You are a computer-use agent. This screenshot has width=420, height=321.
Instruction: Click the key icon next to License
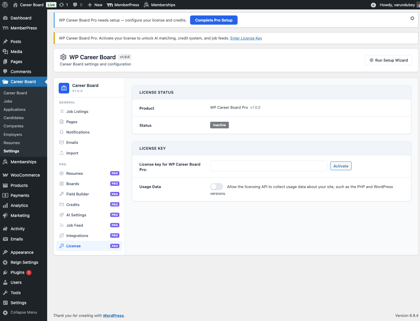(x=62, y=246)
